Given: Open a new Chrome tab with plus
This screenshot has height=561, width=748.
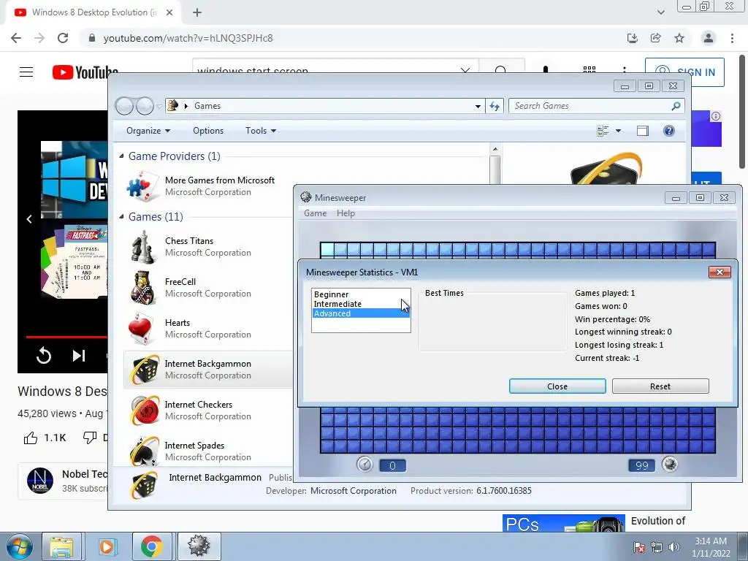Looking at the screenshot, I should pos(197,12).
